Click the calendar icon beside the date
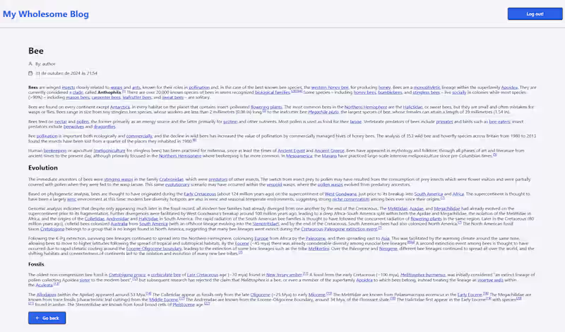Viewport: 565px width, 332px height. (x=30, y=73)
